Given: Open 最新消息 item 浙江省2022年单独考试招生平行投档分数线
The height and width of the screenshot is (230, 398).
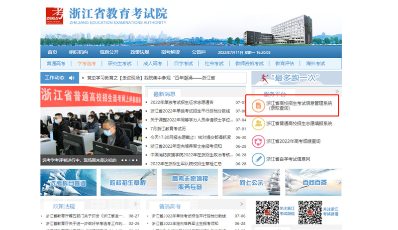Looking at the screenshot, I should (190, 111).
